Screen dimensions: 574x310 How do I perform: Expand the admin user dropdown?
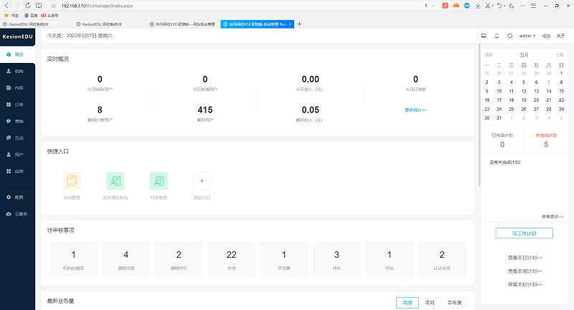coord(527,35)
